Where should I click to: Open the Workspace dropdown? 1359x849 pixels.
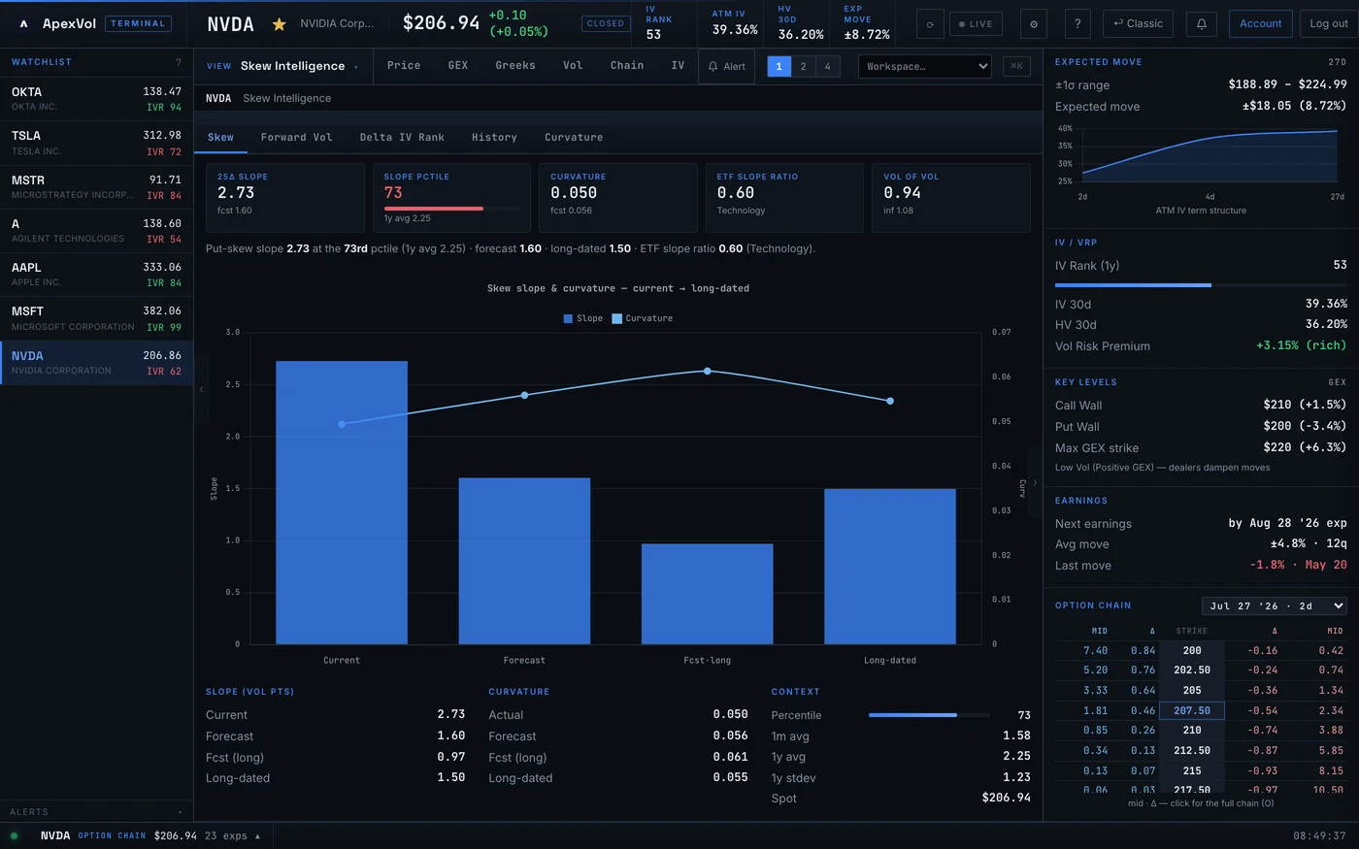point(924,66)
